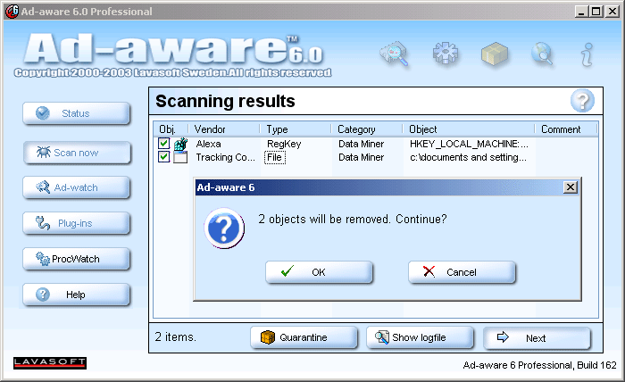The height and width of the screenshot is (382, 625).
Task: Sort results by Vendor column header
Action: [x=225, y=129]
